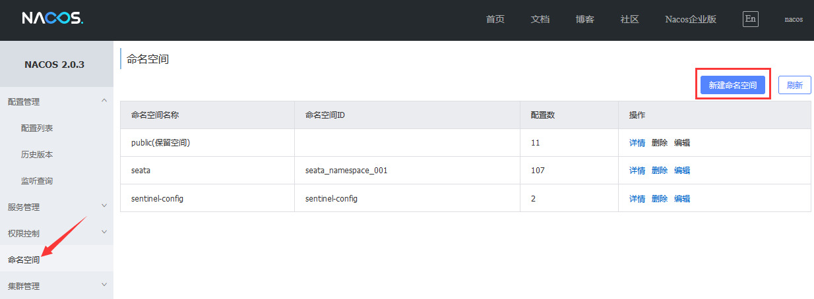This screenshot has height=299, width=814.
Task: Open the Nacos企业版 link
Action: [690, 19]
